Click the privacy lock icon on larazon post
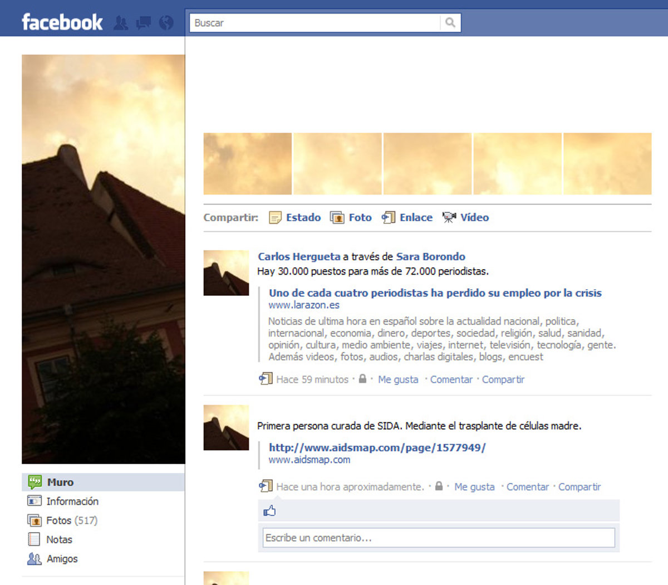 362,379
